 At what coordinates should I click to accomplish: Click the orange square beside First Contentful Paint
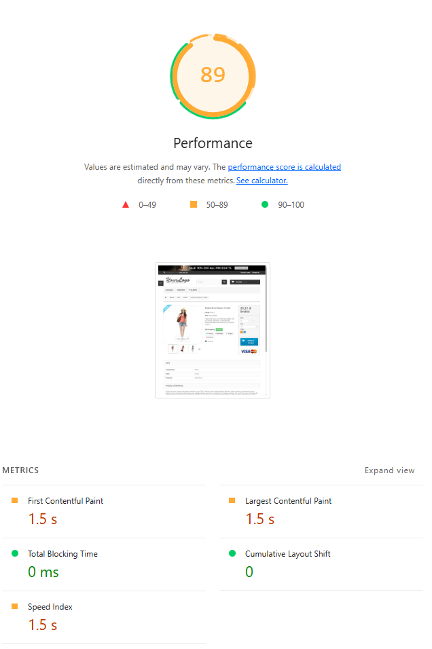[x=15, y=500]
